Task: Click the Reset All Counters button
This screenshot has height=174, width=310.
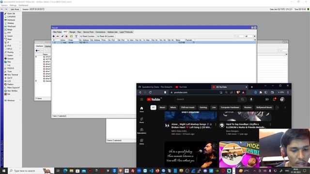Action: (x=106, y=36)
